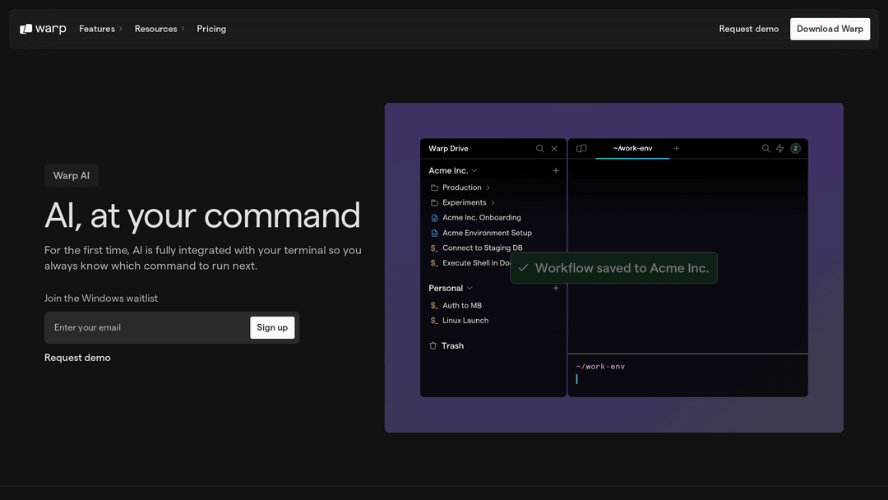Click Warp Drive panel title
This screenshot has height=500, width=888.
click(448, 148)
